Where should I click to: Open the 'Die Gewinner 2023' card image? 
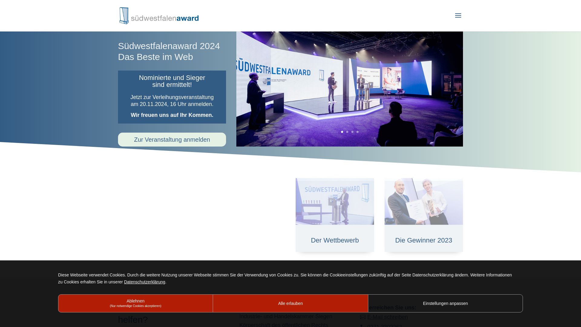pos(424,201)
